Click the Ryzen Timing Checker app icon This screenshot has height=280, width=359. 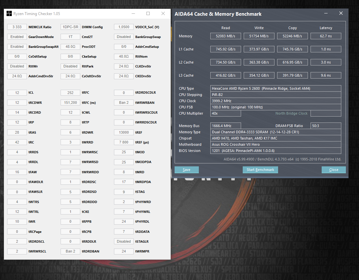(x=9, y=13)
